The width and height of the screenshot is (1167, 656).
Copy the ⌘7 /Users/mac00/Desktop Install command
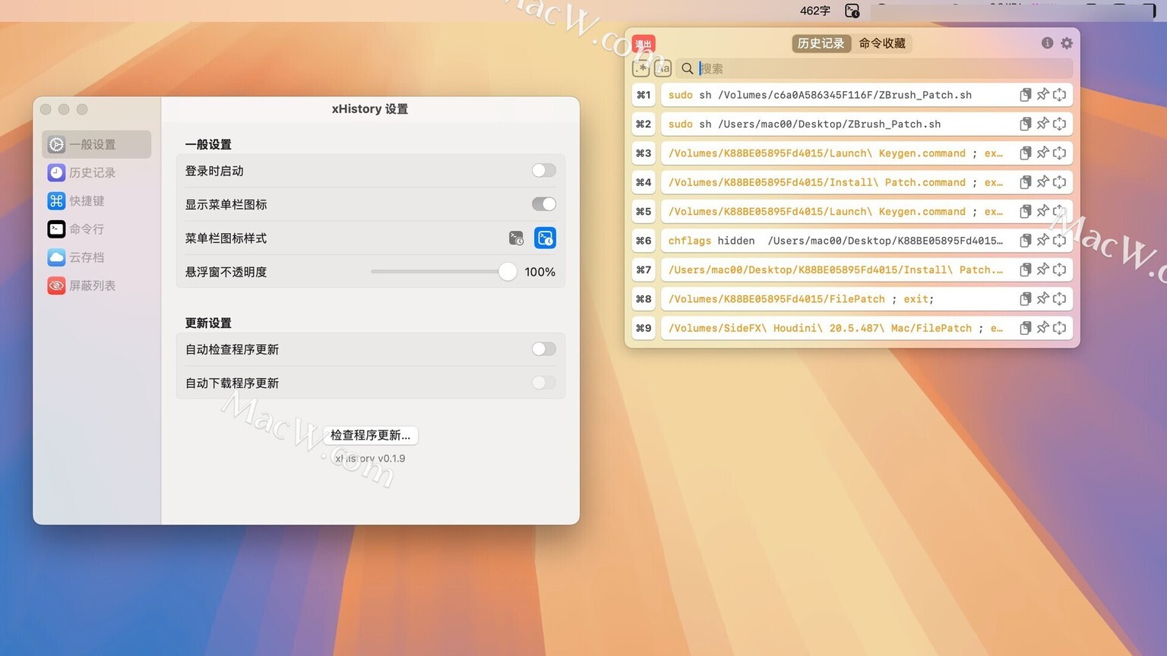1025,270
